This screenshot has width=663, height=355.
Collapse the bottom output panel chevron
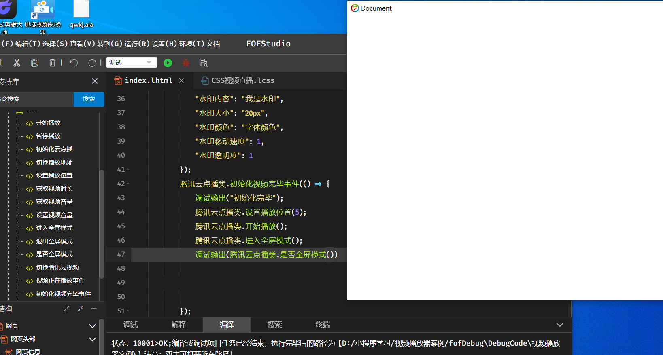(560, 325)
